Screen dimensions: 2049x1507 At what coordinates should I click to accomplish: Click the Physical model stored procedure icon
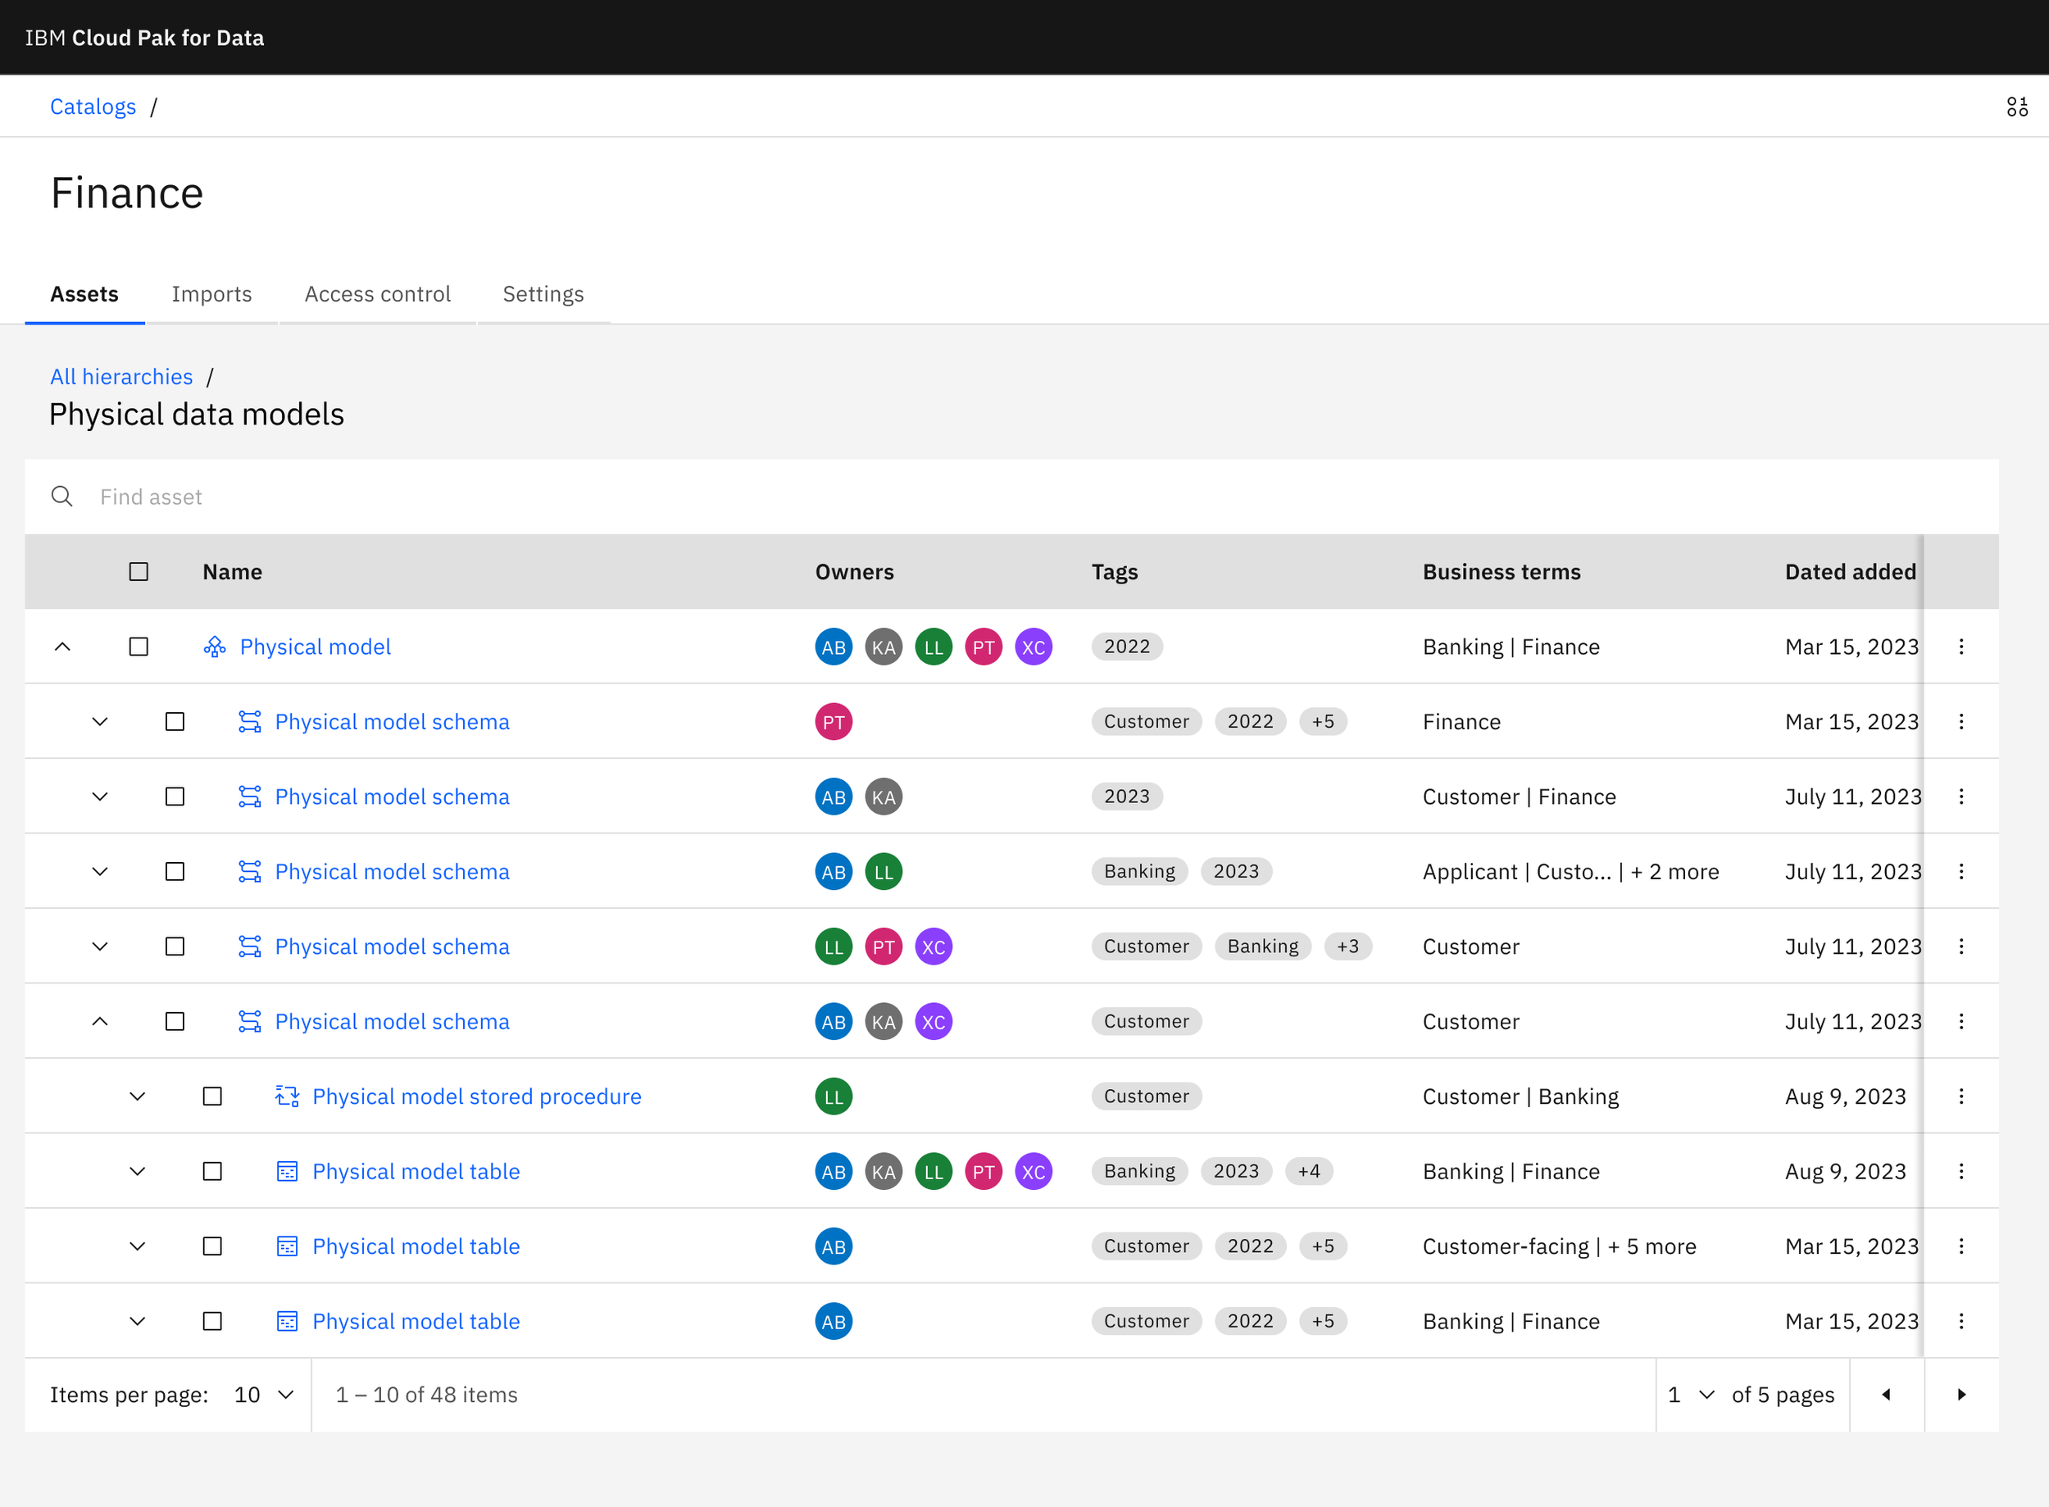(288, 1096)
